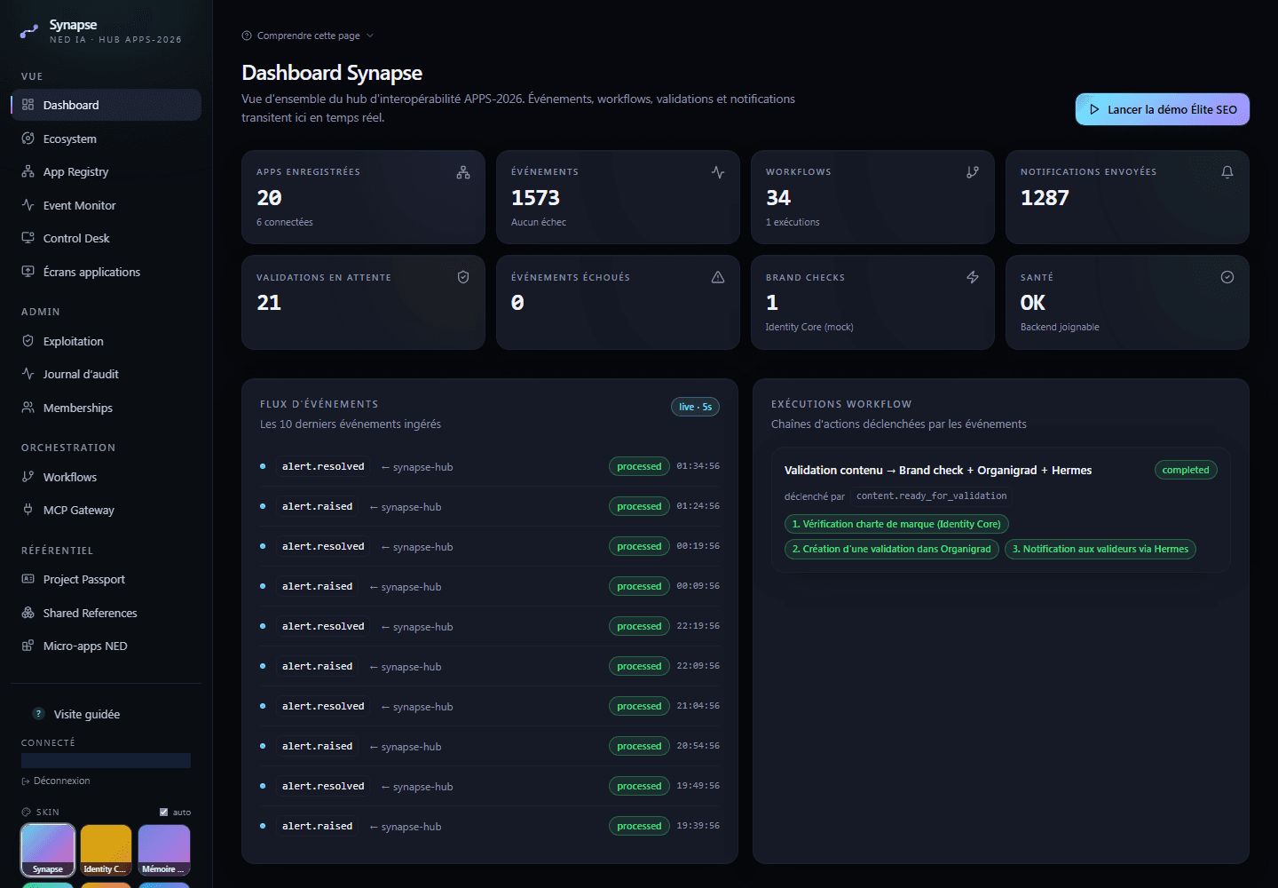1278x888 pixels.
Task: Click the branch icon in Workflows card
Action: click(x=973, y=172)
